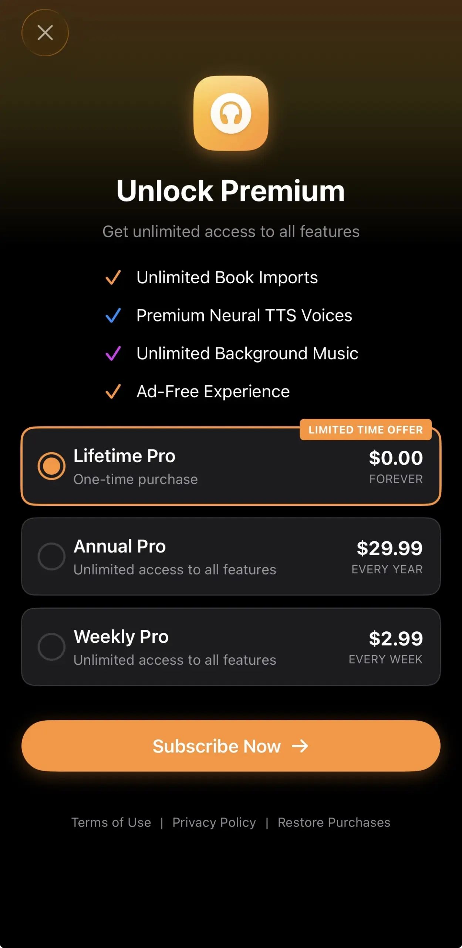This screenshot has height=948, width=462.
Task: Tap Restore Purchases
Action: pos(334,822)
